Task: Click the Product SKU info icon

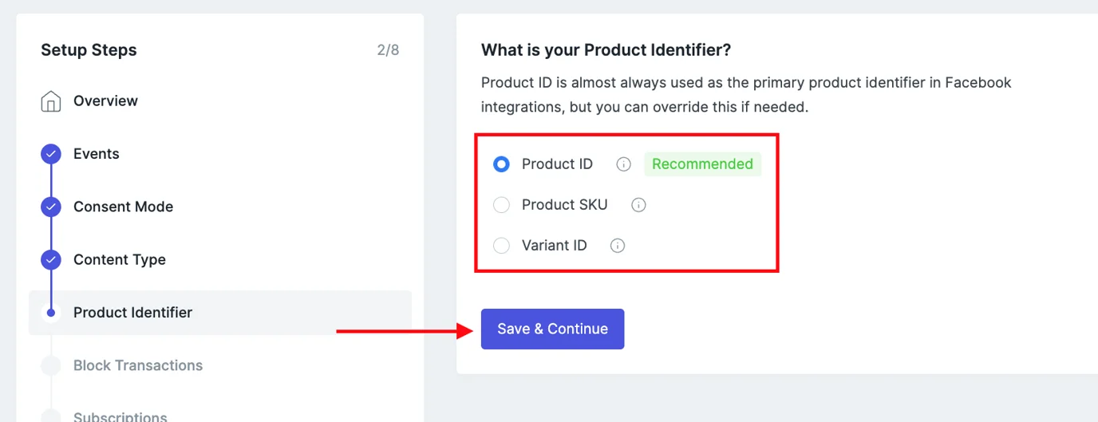Action: (638, 205)
